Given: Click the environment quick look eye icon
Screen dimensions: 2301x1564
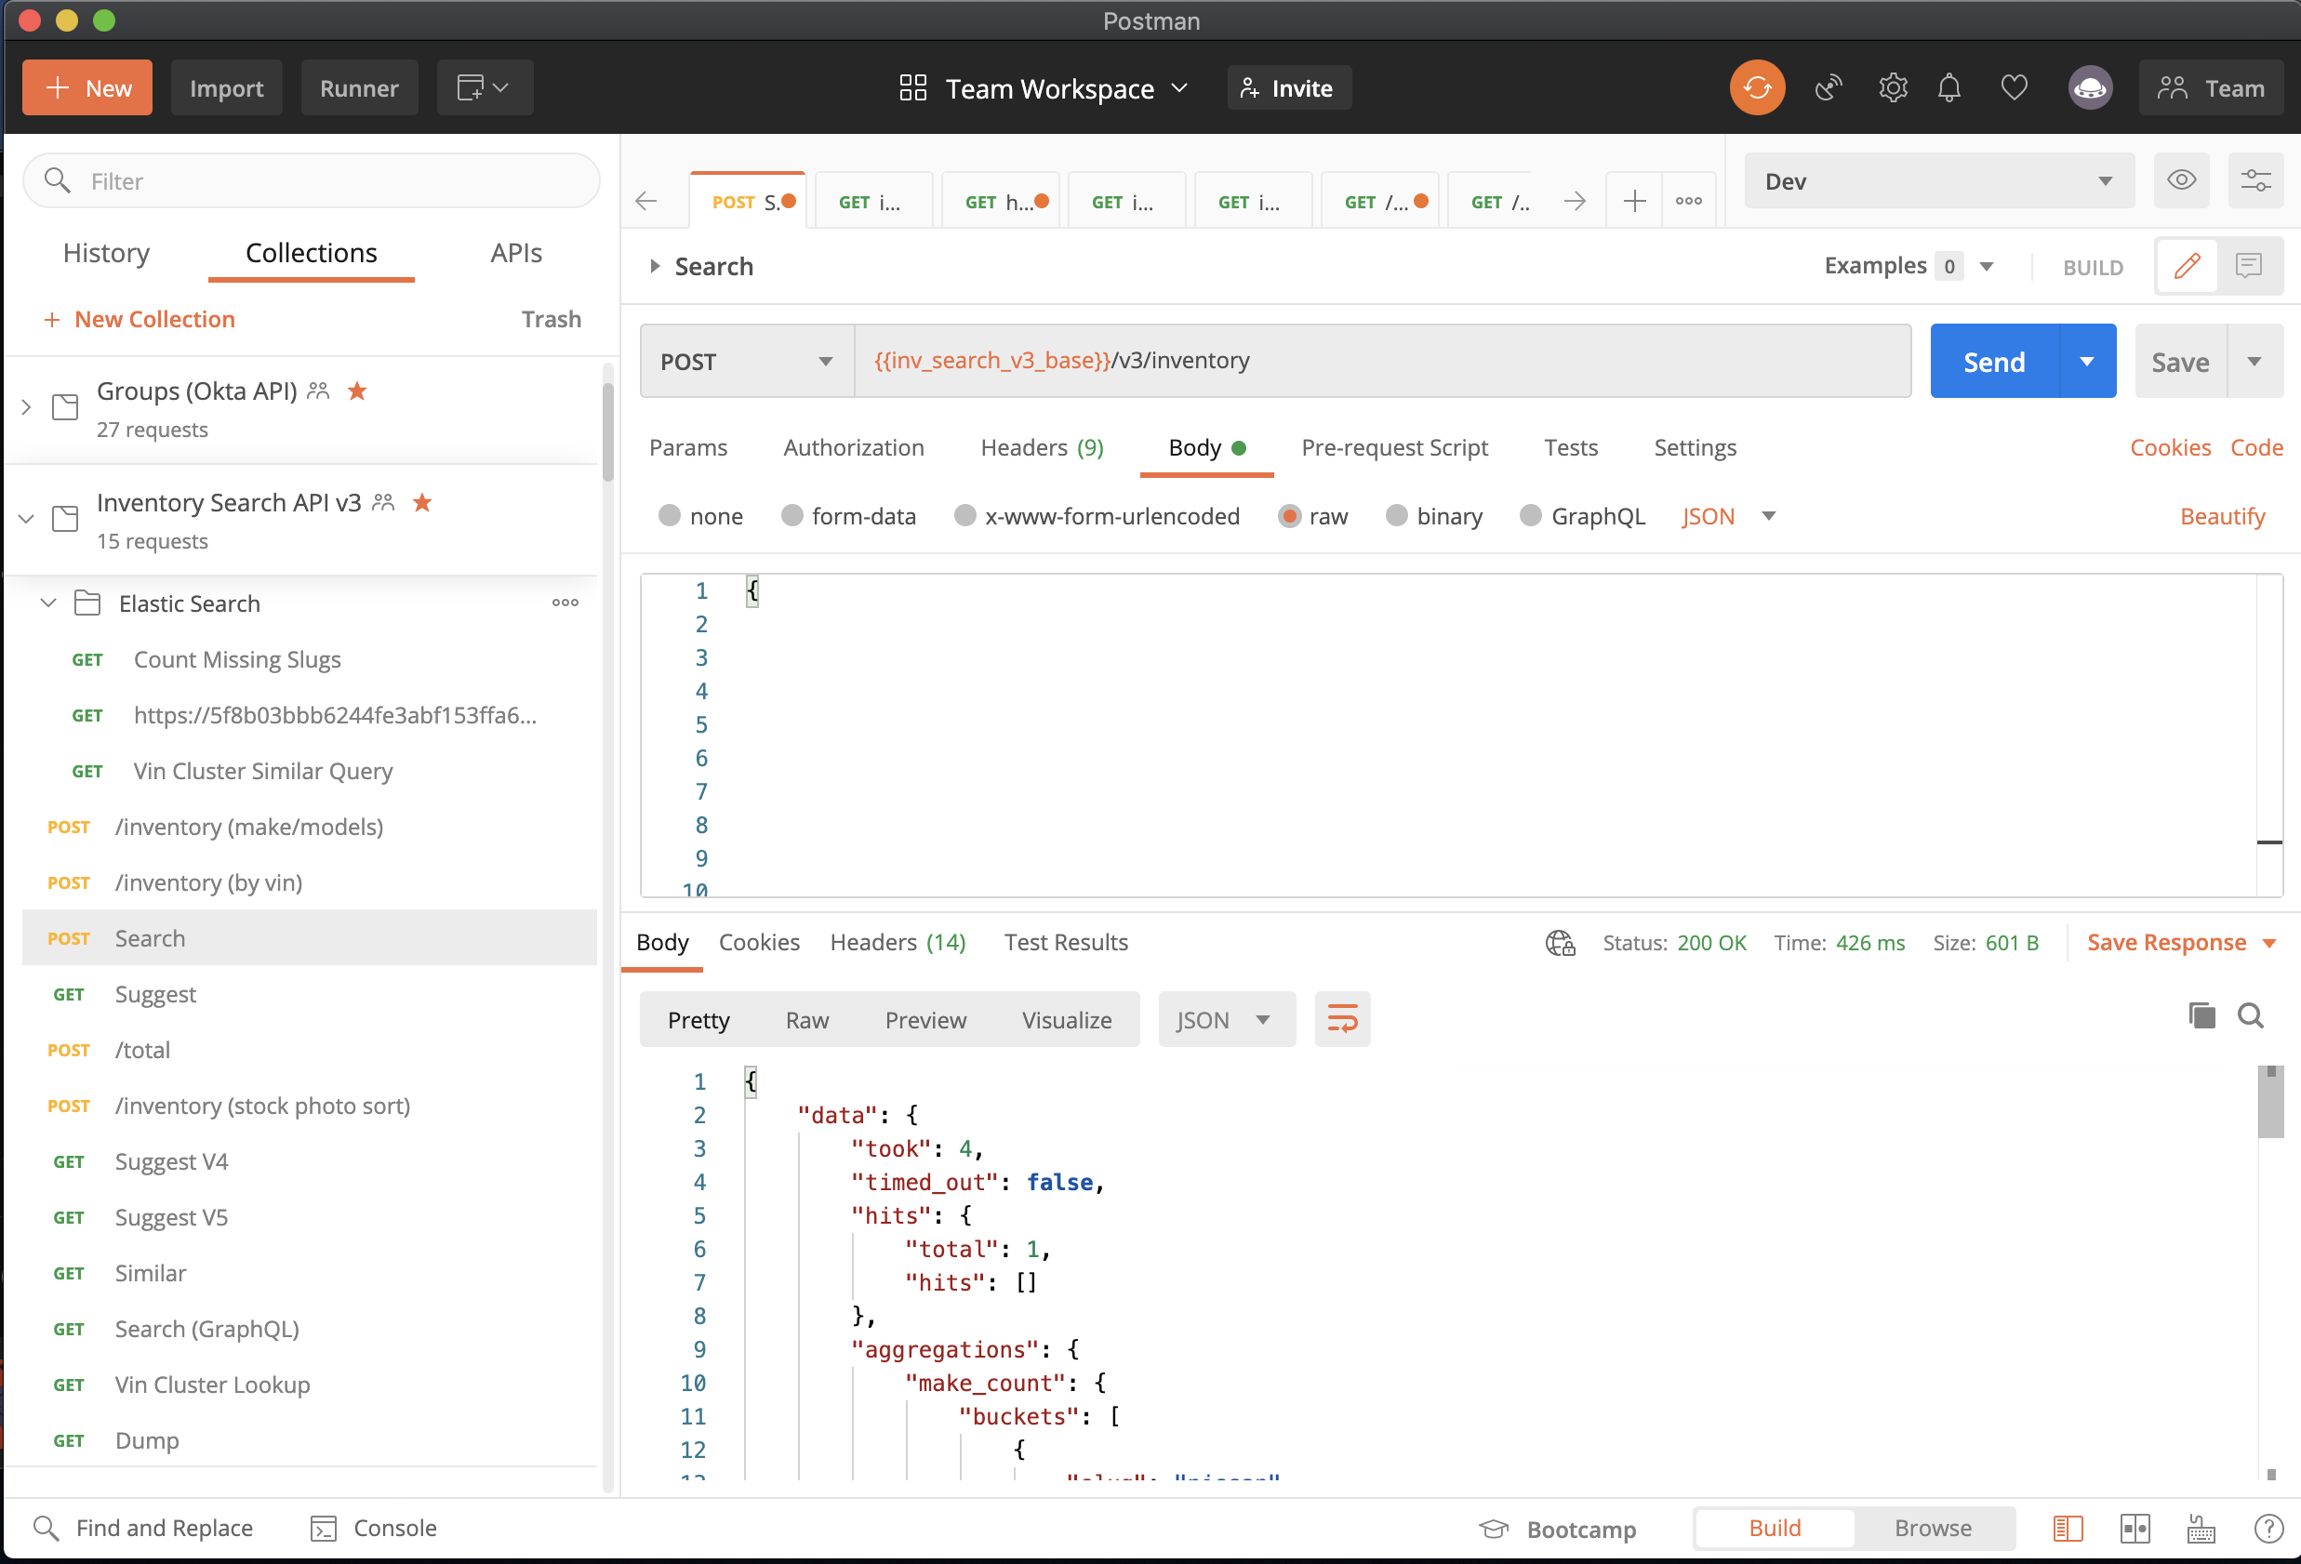Looking at the screenshot, I should tap(2180, 180).
